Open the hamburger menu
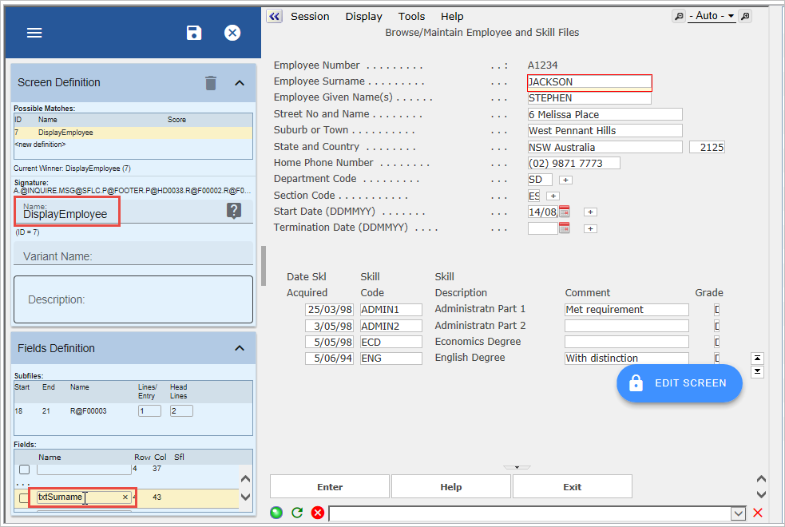The height and width of the screenshot is (527, 785). tap(34, 33)
